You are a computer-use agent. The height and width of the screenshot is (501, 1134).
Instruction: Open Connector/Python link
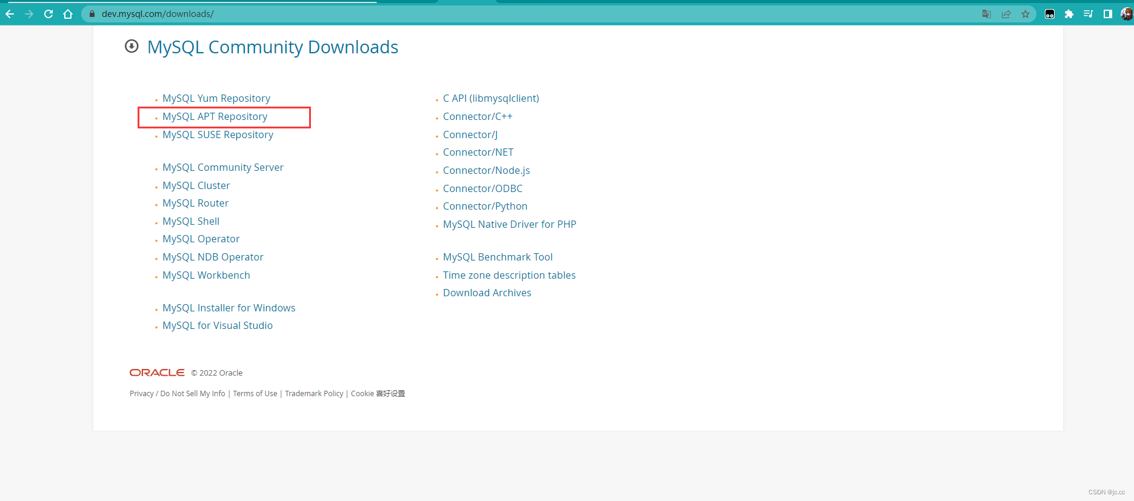(x=485, y=206)
